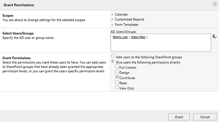Enable the Full Control checkbox
The width and height of the screenshot is (219, 122).
pos(117,67)
